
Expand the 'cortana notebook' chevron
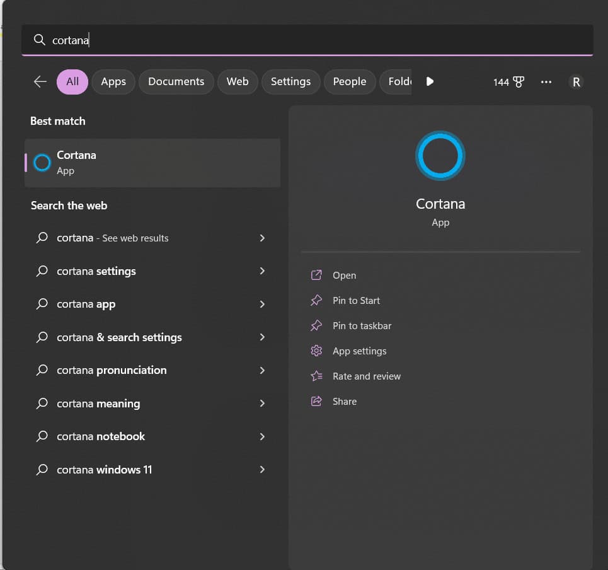[262, 436]
